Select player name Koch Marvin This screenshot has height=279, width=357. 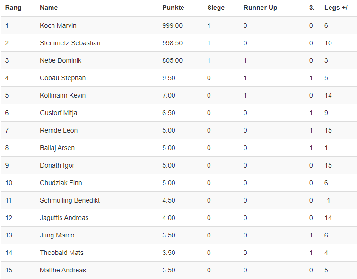point(58,25)
